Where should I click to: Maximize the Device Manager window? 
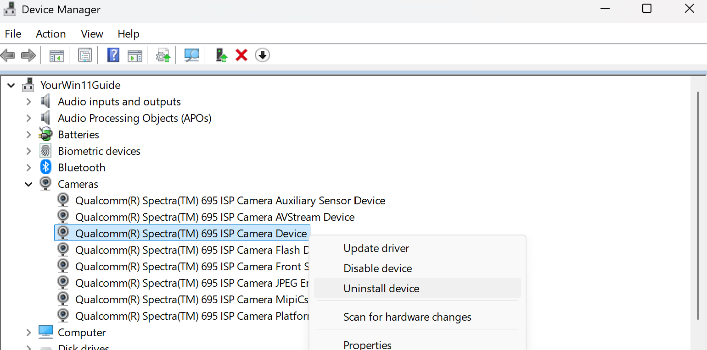(647, 8)
